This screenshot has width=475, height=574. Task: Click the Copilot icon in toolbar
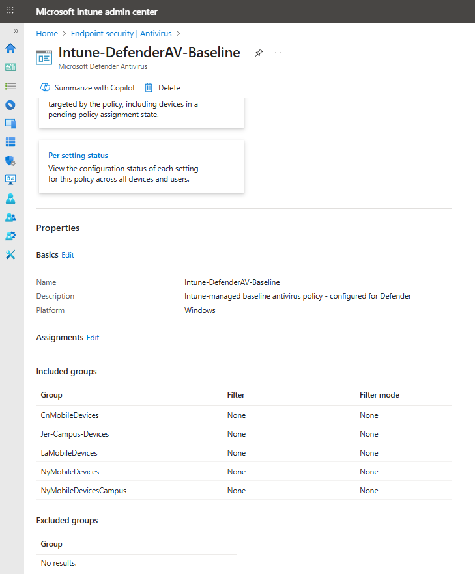click(x=45, y=87)
